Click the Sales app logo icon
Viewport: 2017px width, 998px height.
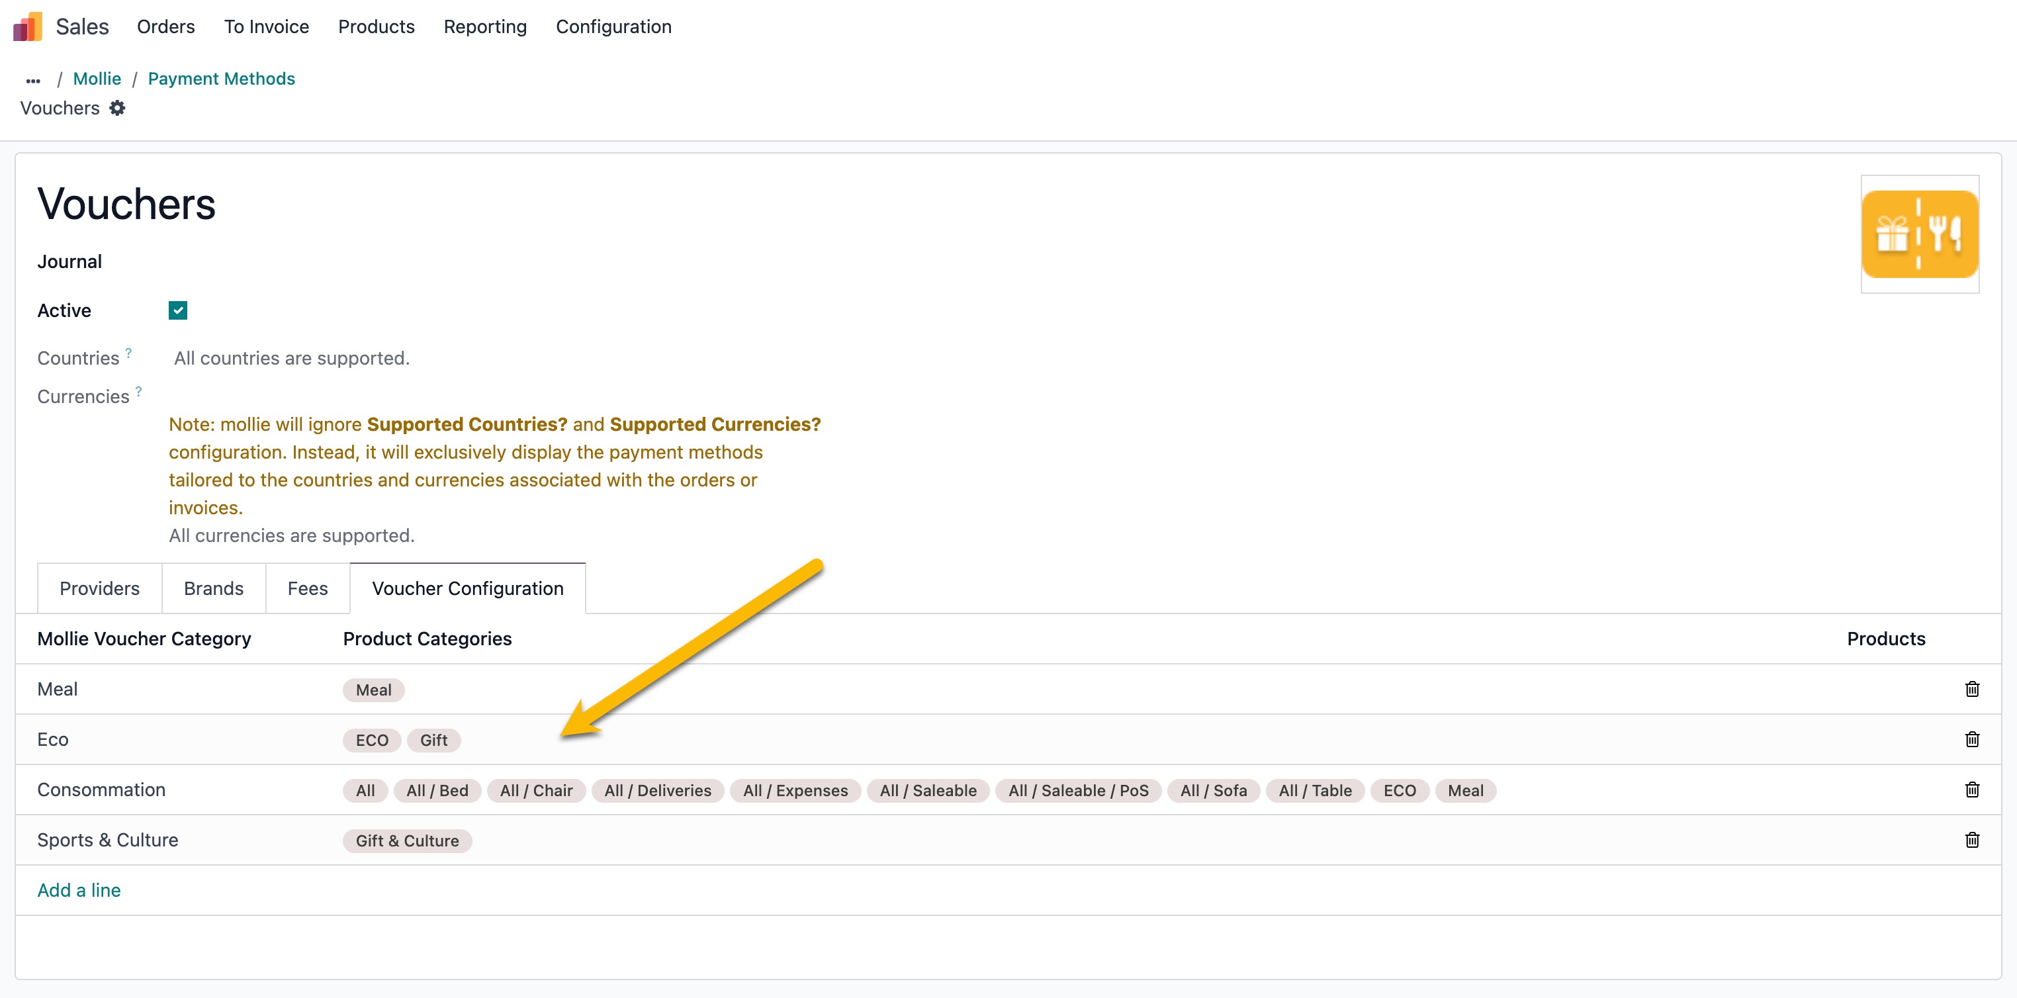tap(27, 26)
